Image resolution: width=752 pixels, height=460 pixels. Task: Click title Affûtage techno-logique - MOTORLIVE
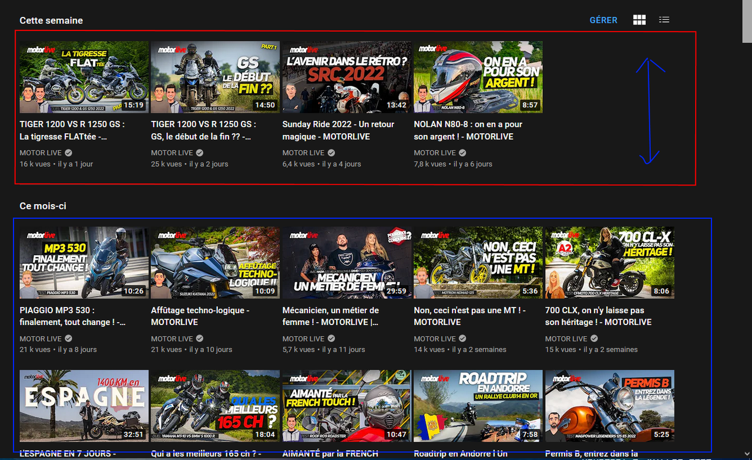tap(200, 316)
